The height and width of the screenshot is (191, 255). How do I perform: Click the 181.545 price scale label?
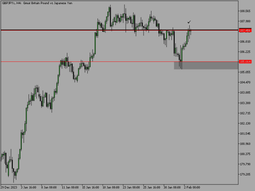245,134
